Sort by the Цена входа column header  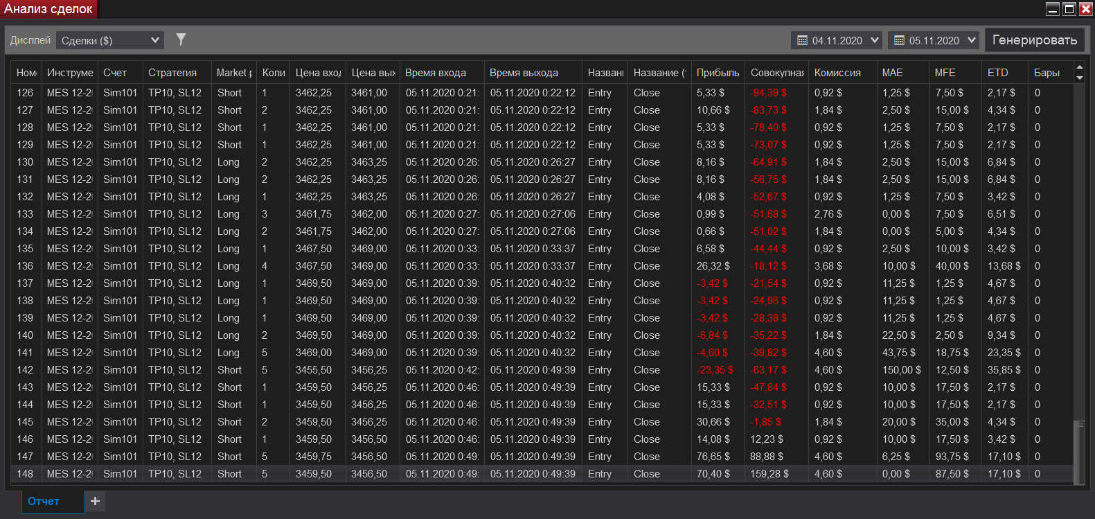[x=318, y=73]
